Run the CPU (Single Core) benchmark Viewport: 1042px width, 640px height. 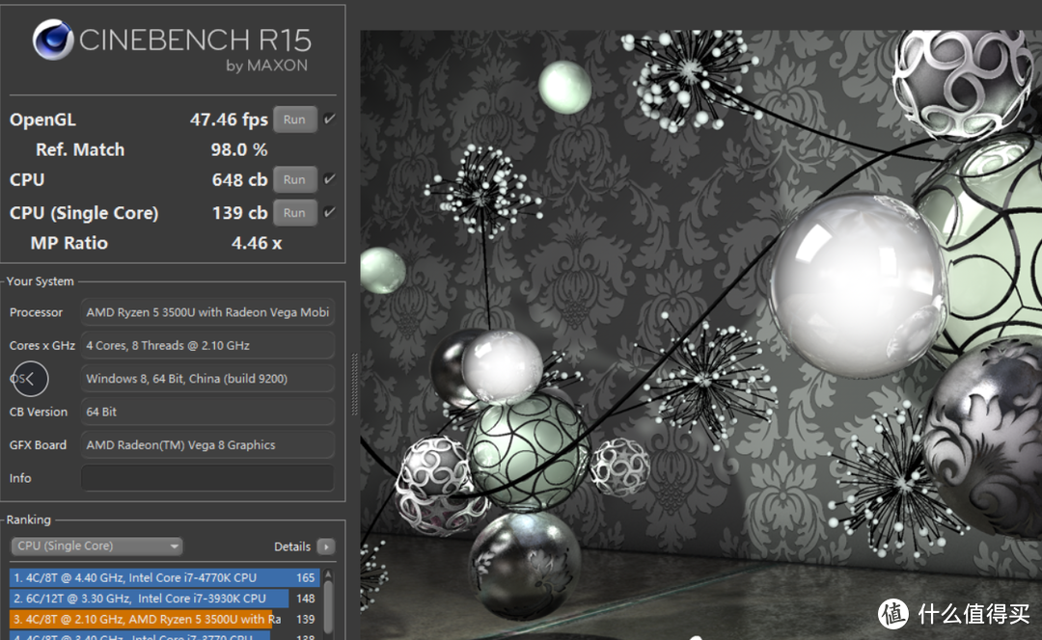point(294,212)
